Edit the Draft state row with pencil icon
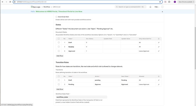This screenshot has height=106, width=196. pyautogui.click(x=159, y=43)
